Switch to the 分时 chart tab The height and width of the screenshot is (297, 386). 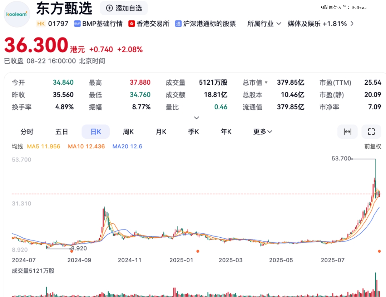pos(27,132)
